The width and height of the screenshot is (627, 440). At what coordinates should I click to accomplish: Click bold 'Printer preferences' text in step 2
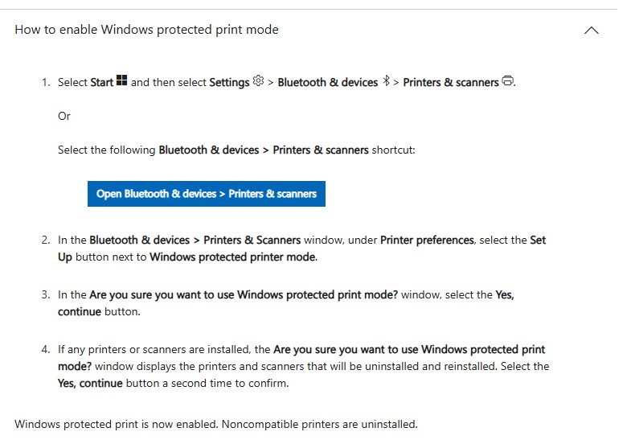pyautogui.click(x=428, y=240)
